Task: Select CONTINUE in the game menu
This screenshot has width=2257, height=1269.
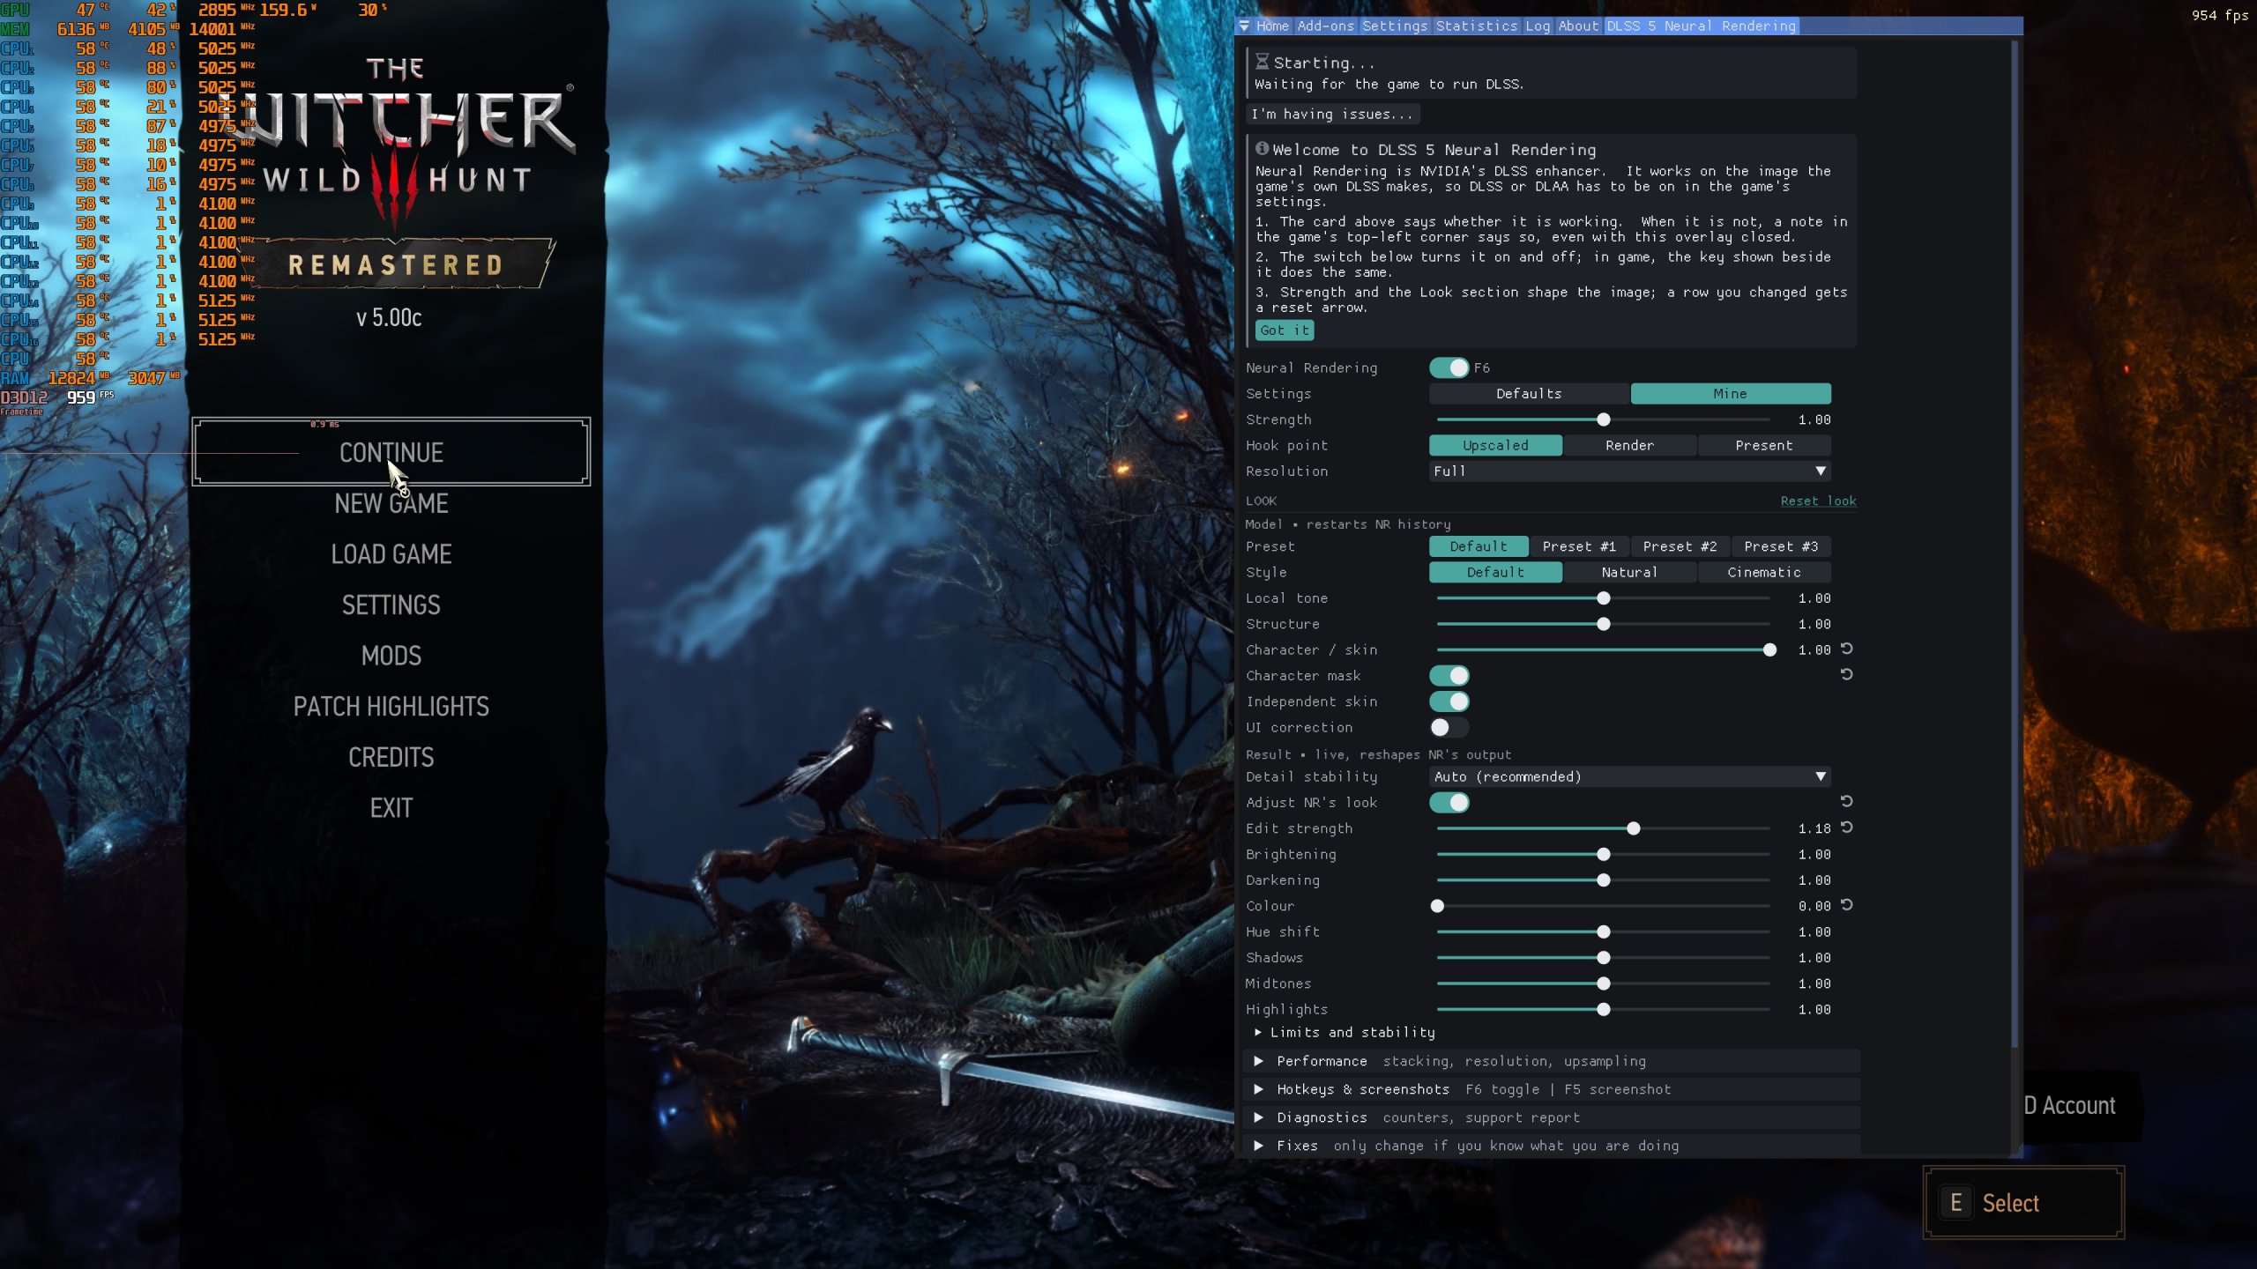Action: pos(391,452)
